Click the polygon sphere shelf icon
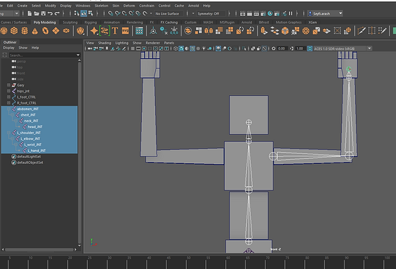Viewport: 396px width, 269px height. pyautogui.click(x=3, y=31)
